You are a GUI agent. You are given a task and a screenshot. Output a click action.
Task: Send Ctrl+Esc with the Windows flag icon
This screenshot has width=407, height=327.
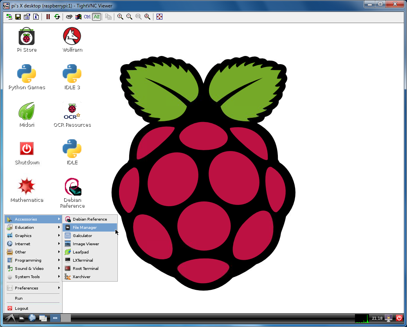tap(78, 17)
